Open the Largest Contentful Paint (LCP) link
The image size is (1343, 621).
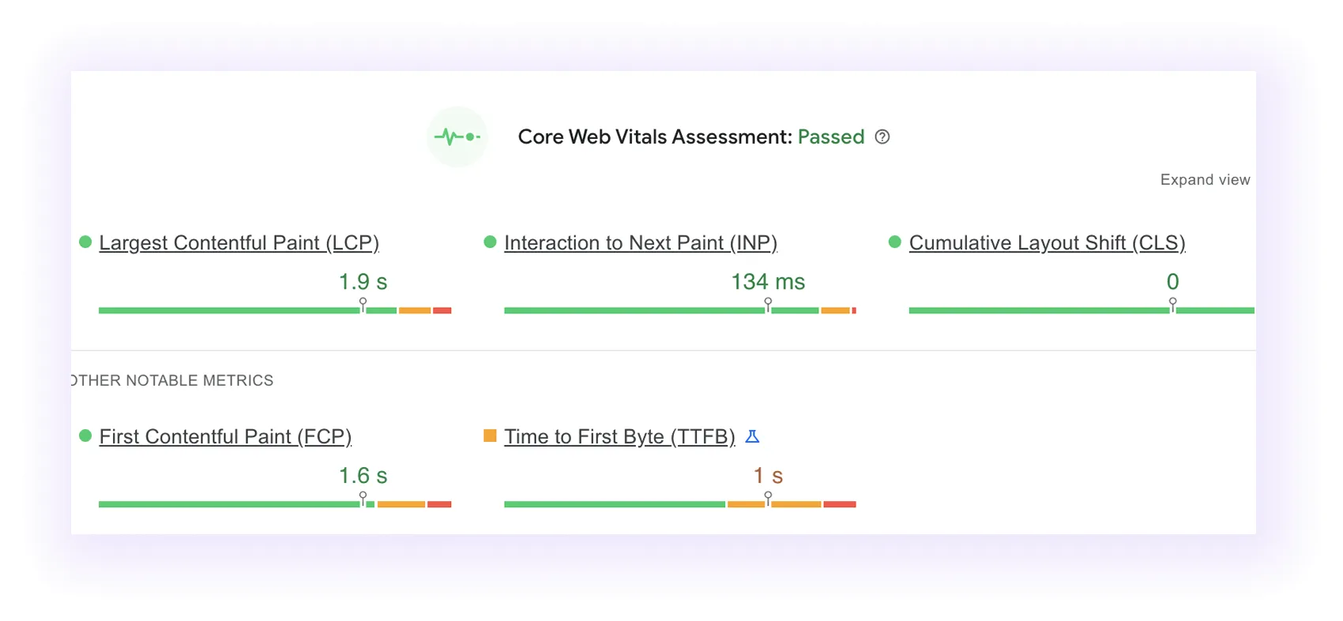(x=239, y=243)
